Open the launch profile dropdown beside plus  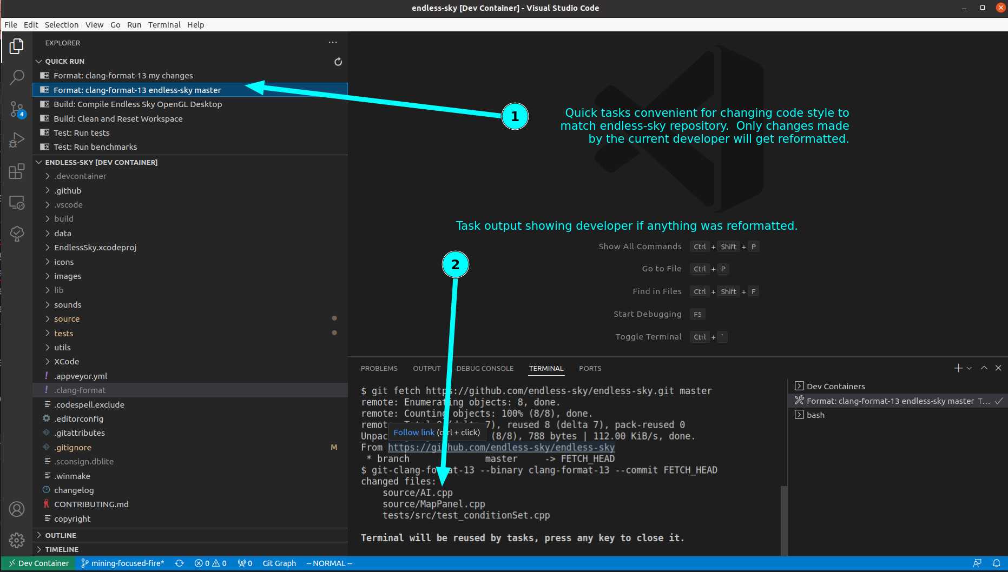point(969,368)
